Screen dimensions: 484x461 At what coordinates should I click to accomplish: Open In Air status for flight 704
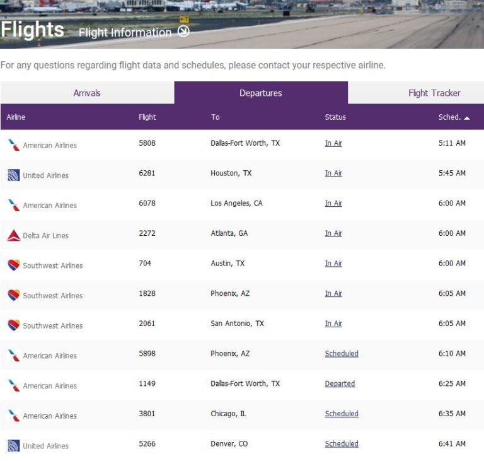pos(333,263)
